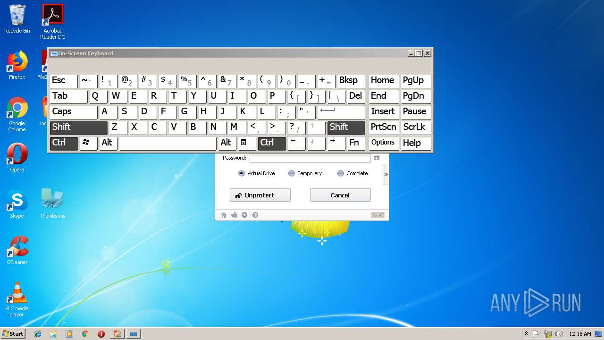Toggle the ScrLk key
Viewport: 604px width, 340px height.
pos(415,127)
